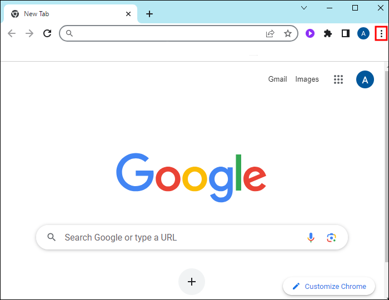Click the Add shortcut plus button
The width and height of the screenshot is (389, 300).
192,282
